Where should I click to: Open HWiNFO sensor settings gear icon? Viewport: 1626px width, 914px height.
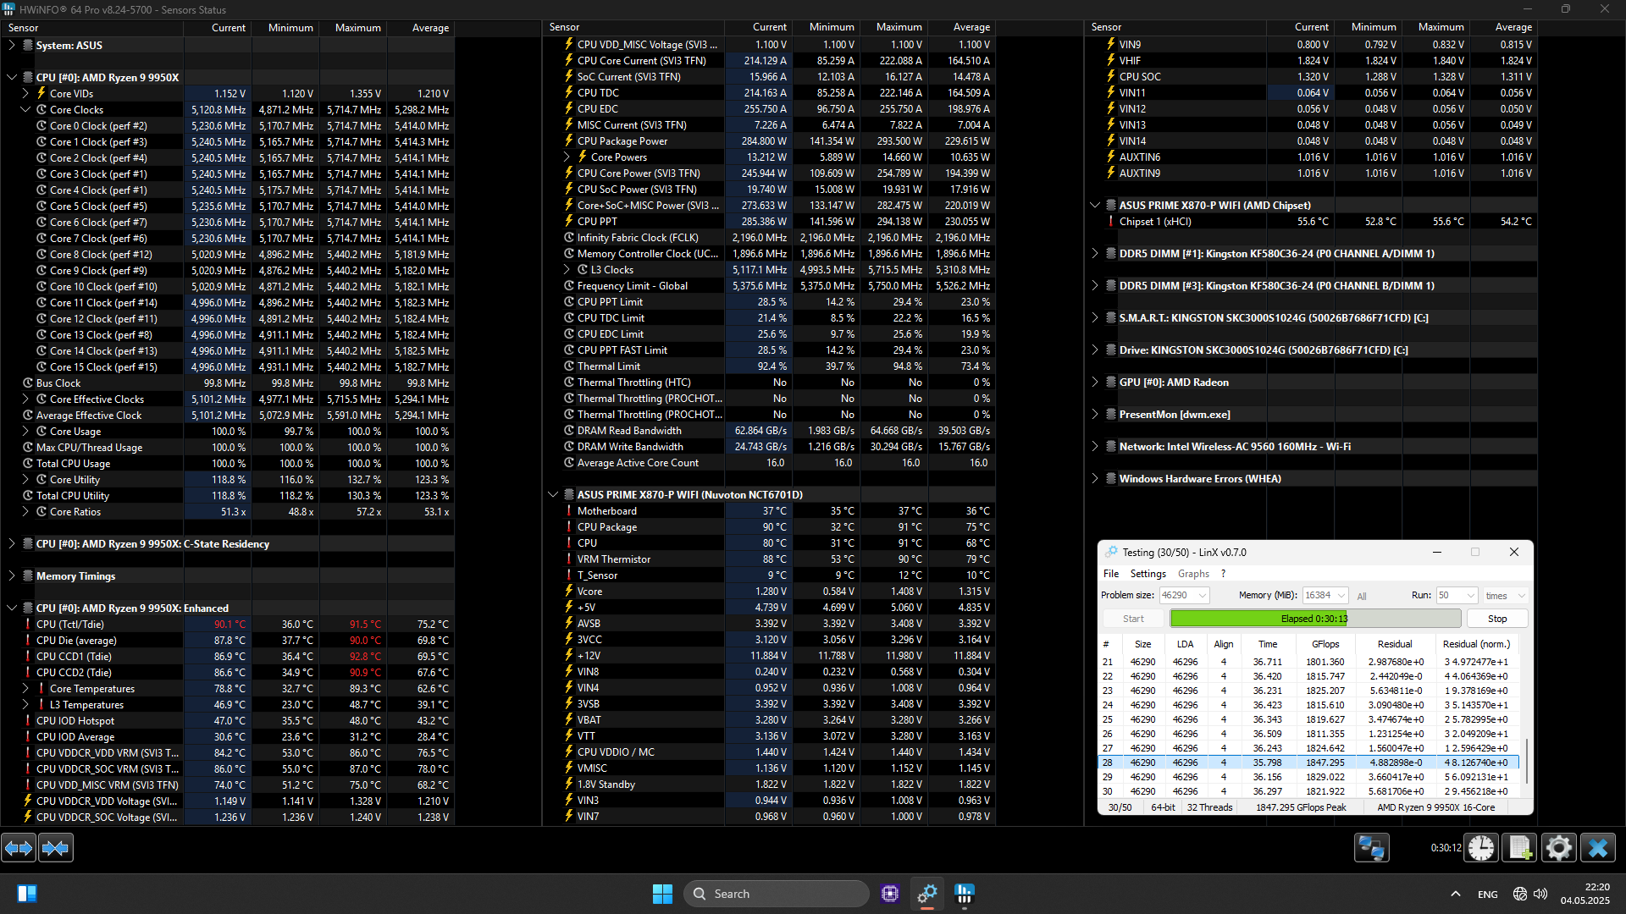pyautogui.click(x=1558, y=847)
